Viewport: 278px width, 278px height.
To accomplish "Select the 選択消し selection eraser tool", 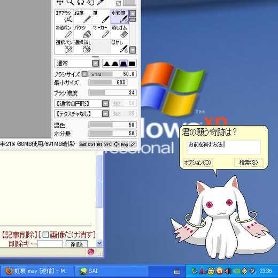I will pyautogui.click(x=83, y=46).
